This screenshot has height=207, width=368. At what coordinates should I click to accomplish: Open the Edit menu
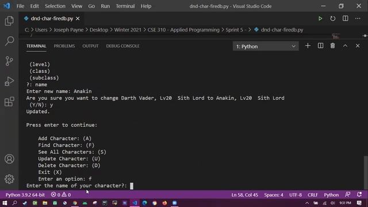coord(34,6)
